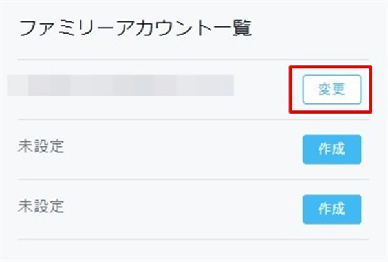Click the 変更 button
The height and width of the screenshot is (262, 388).
pos(331,90)
